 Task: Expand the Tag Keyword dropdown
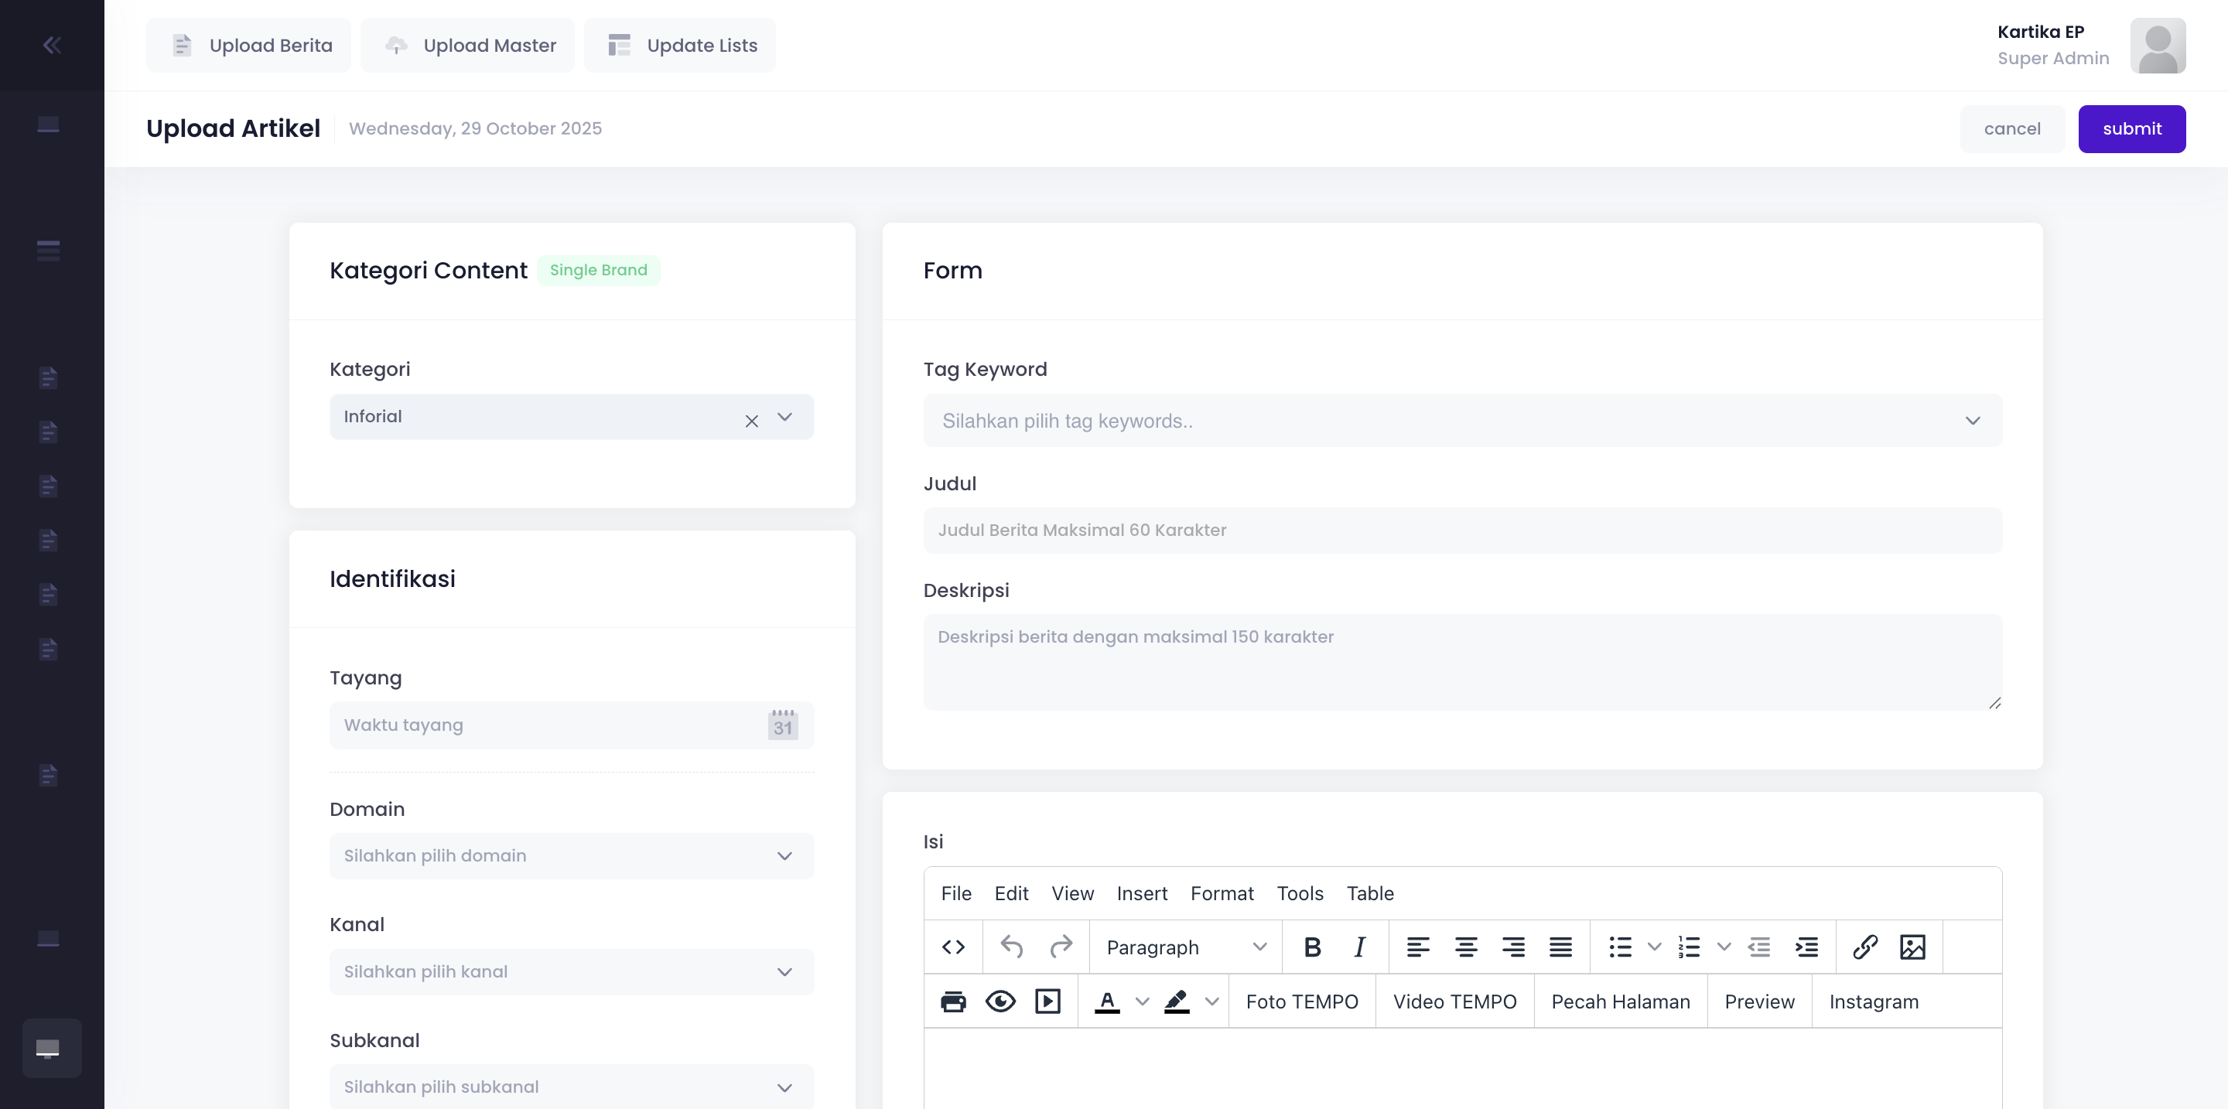[x=1463, y=421]
